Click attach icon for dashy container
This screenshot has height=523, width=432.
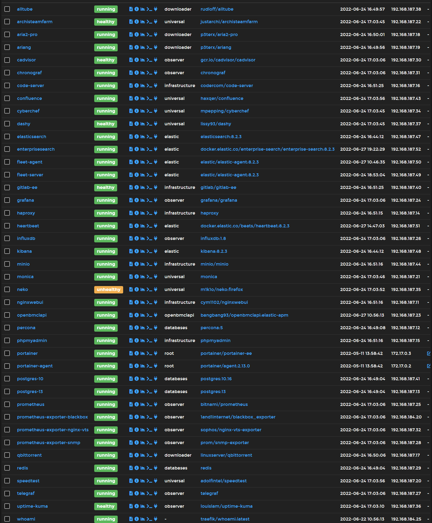pyautogui.click(x=156, y=124)
